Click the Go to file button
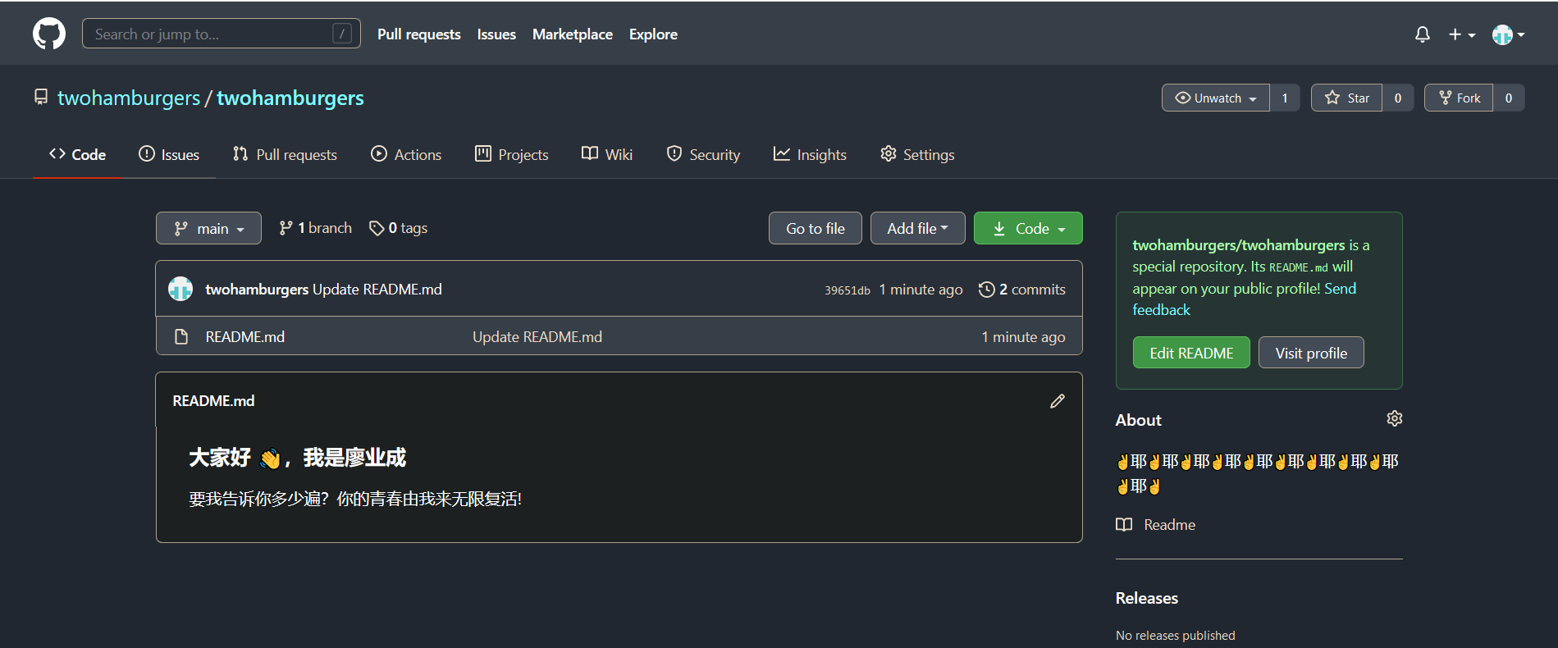Image resolution: width=1558 pixels, height=648 pixels. tap(816, 228)
